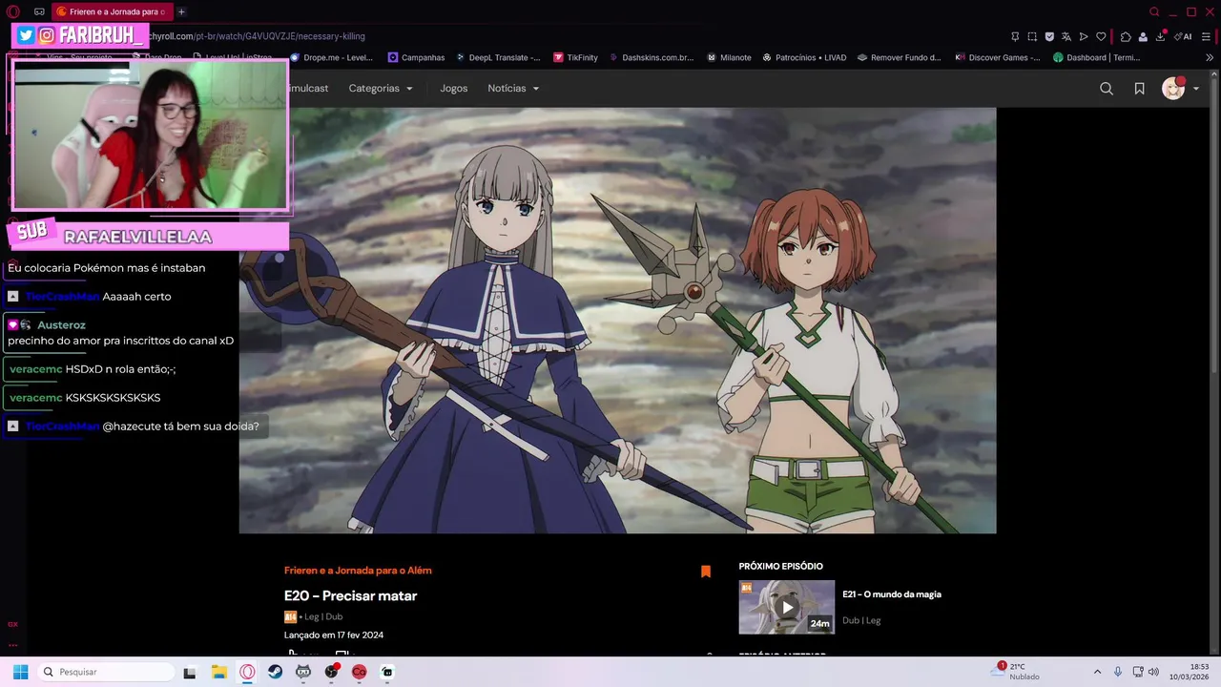Open the Patrocínios LIVAD bookmark
The image size is (1221, 687).
point(804,57)
